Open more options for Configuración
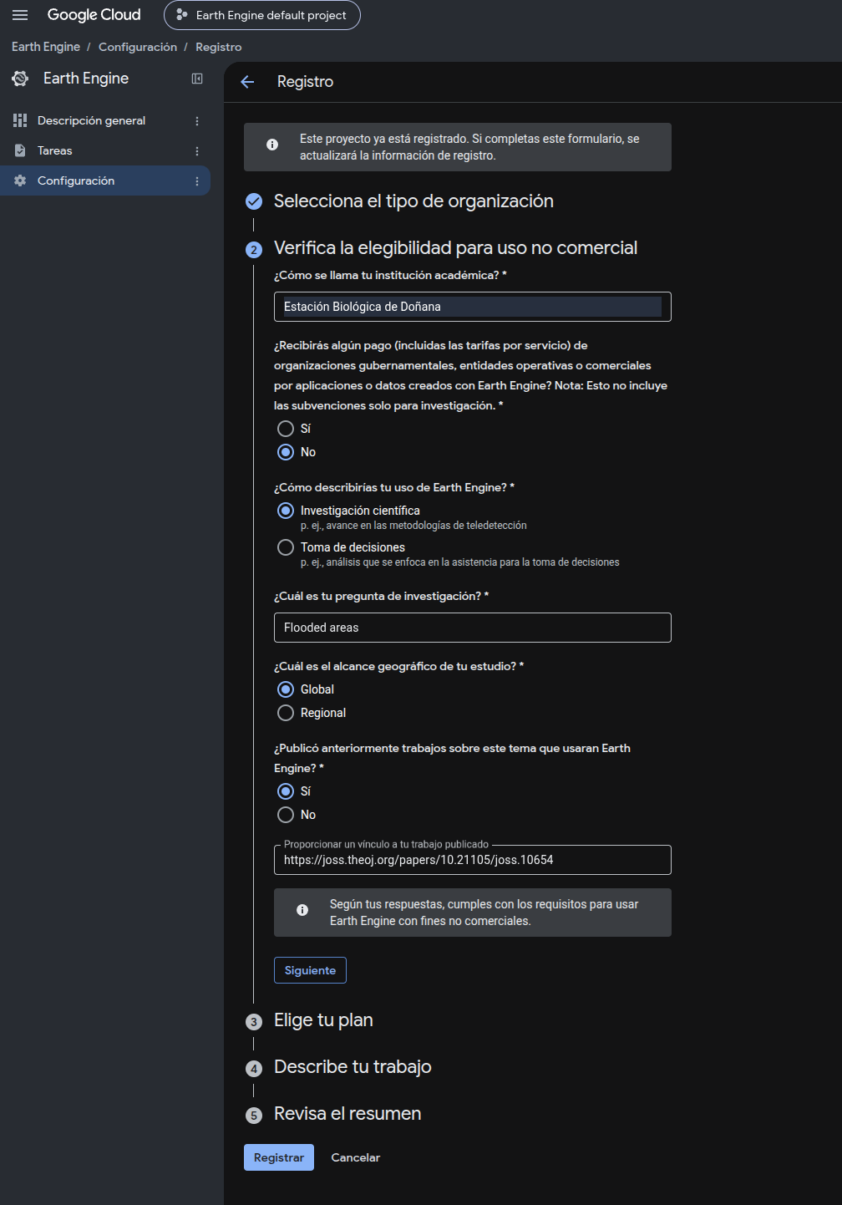Screen dimensions: 842x1205 click(x=197, y=180)
